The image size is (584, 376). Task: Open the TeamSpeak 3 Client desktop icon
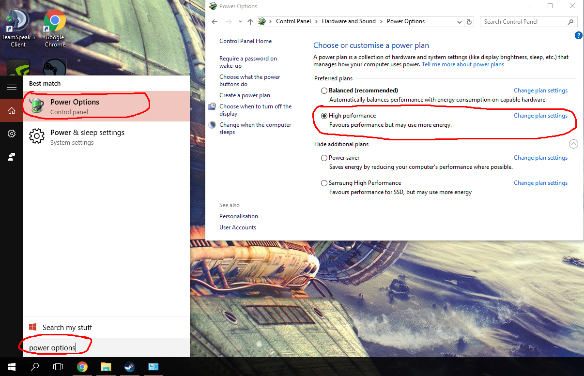pyautogui.click(x=18, y=28)
